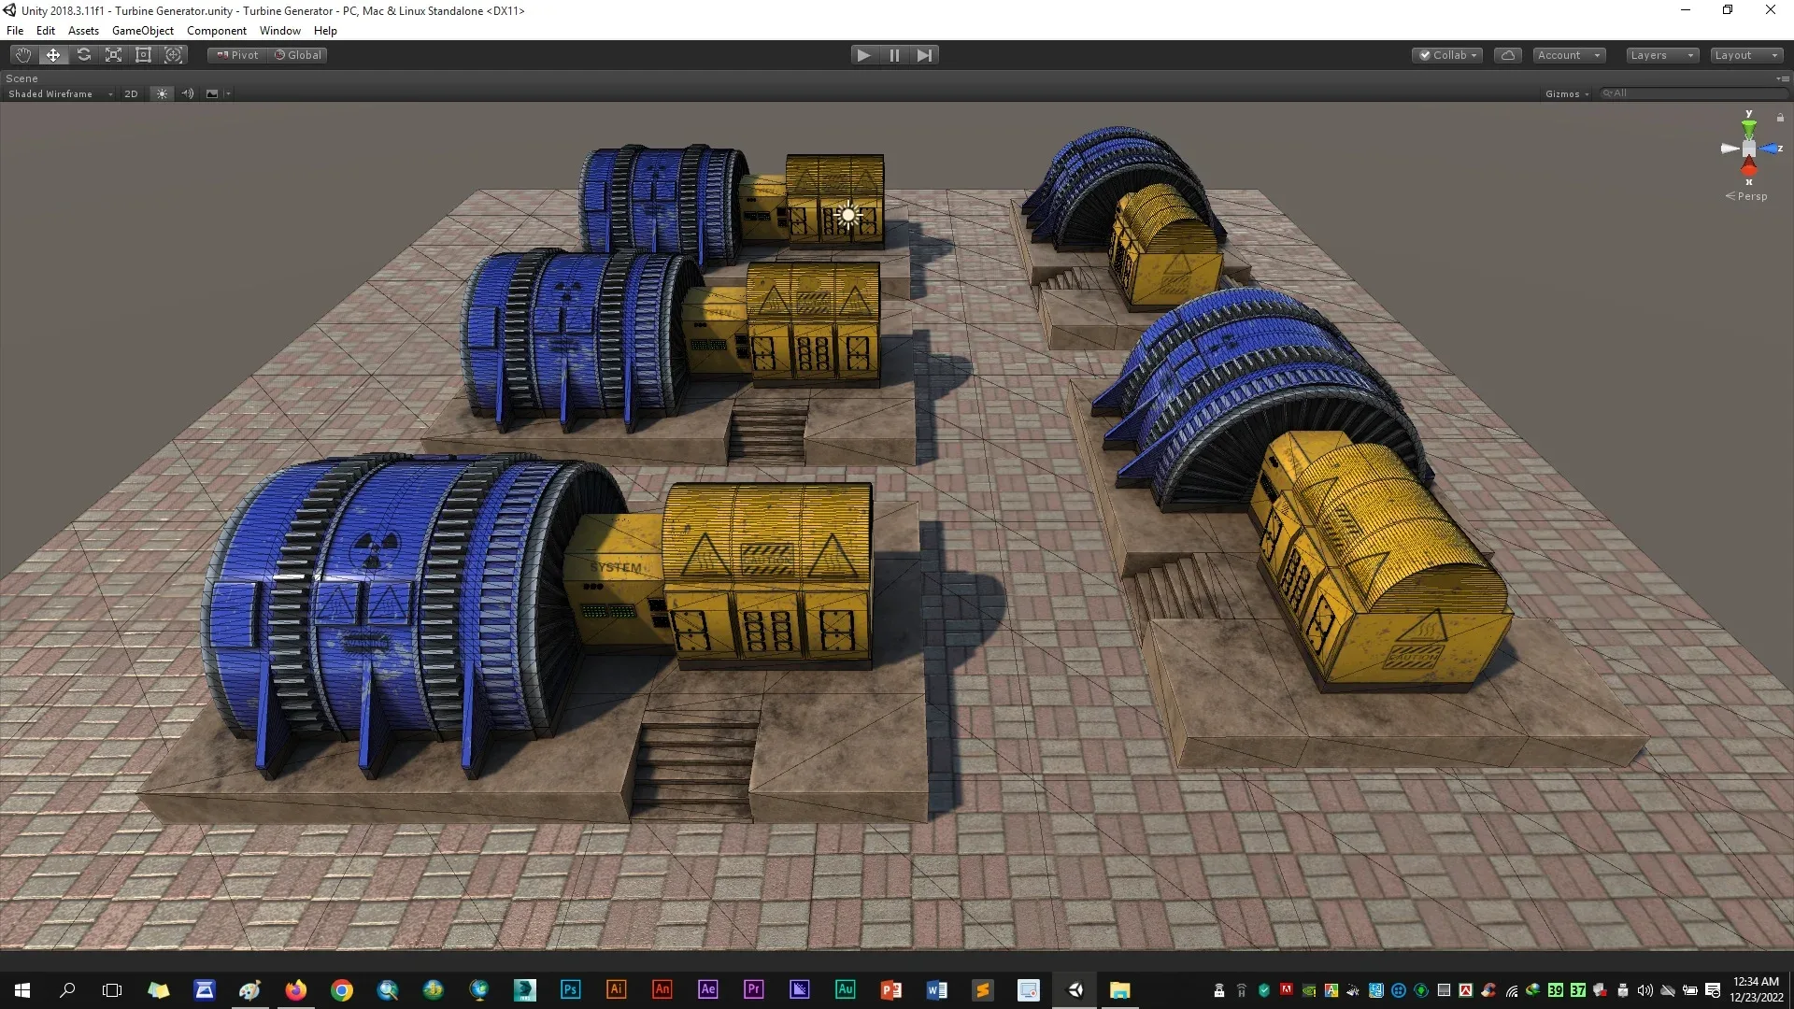Image resolution: width=1794 pixels, height=1009 pixels.
Task: Toggle Pivot/Center handle position
Action: pyautogui.click(x=237, y=55)
